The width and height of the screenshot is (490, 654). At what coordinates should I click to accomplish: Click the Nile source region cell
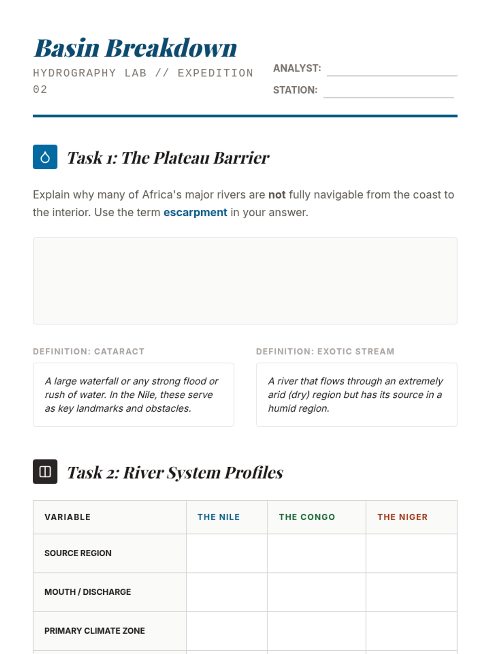click(x=227, y=553)
